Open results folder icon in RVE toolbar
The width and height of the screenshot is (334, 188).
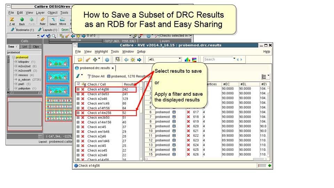click(80, 60)
